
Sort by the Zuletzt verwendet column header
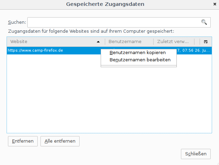[174, 42]
